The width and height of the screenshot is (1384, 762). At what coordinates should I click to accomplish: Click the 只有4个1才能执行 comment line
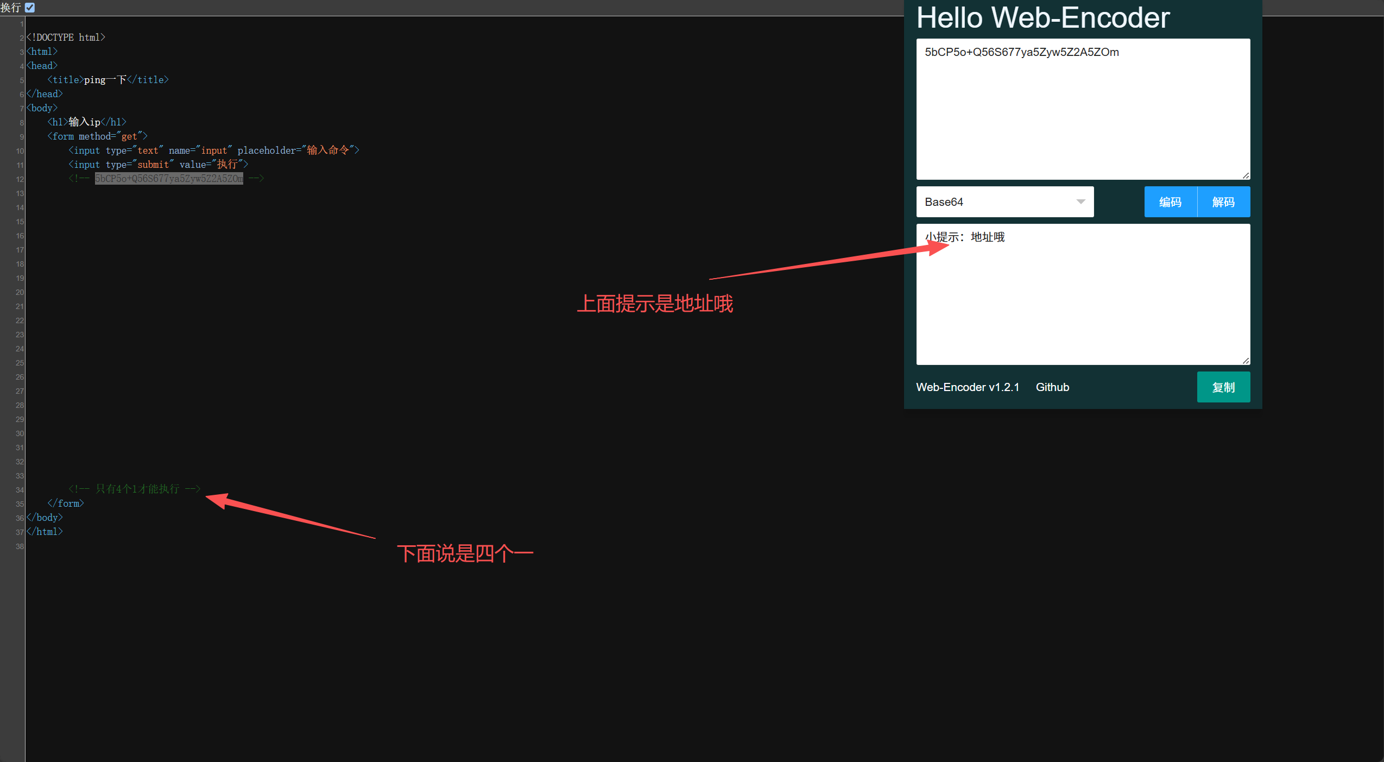coord(135,489)
